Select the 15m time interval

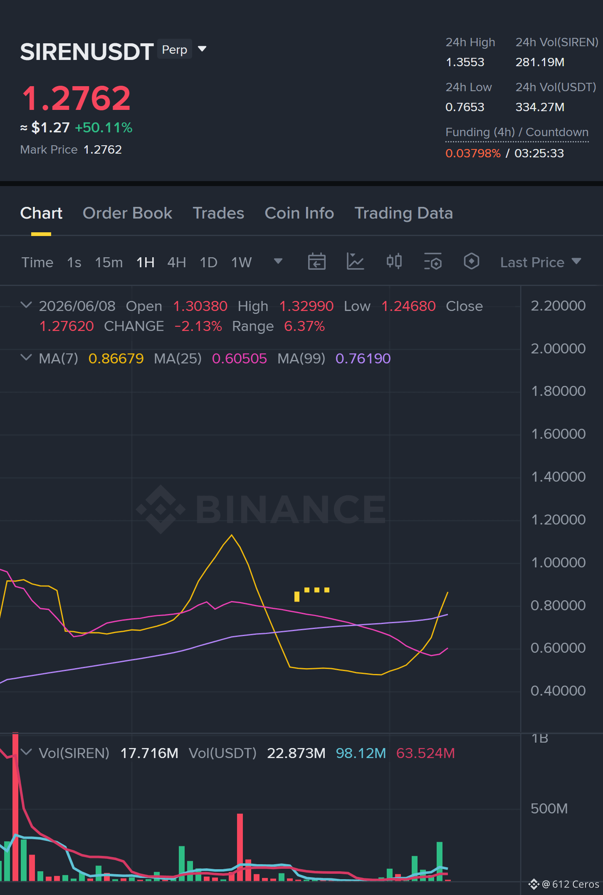click(x=109, y=262)
